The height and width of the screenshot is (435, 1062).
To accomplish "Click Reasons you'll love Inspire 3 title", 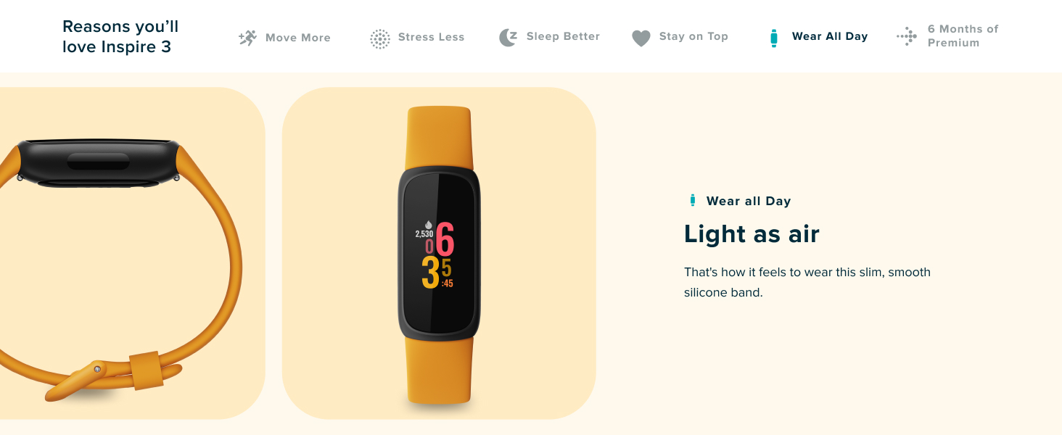I will tap(120, 37).
